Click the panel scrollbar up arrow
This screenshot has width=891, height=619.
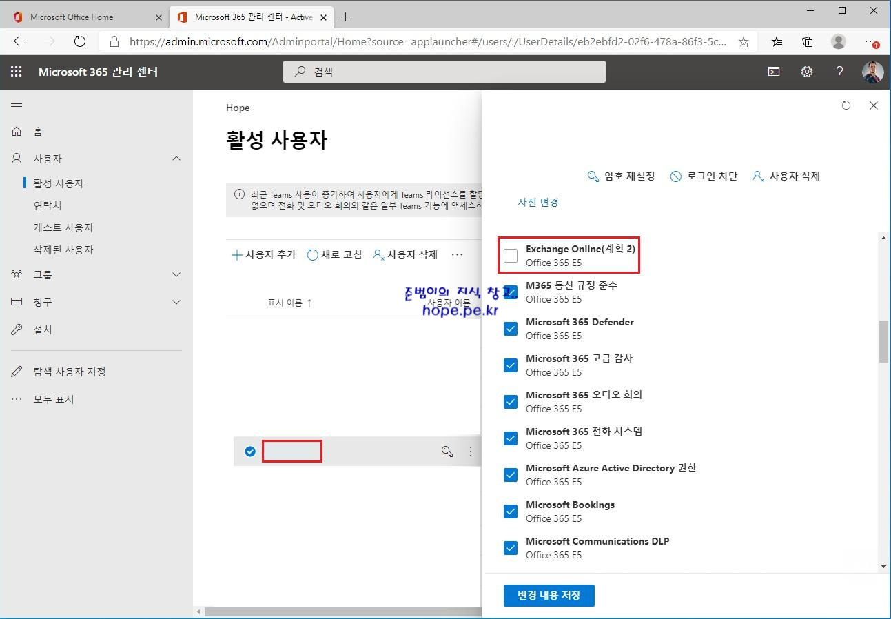point(883,239)
